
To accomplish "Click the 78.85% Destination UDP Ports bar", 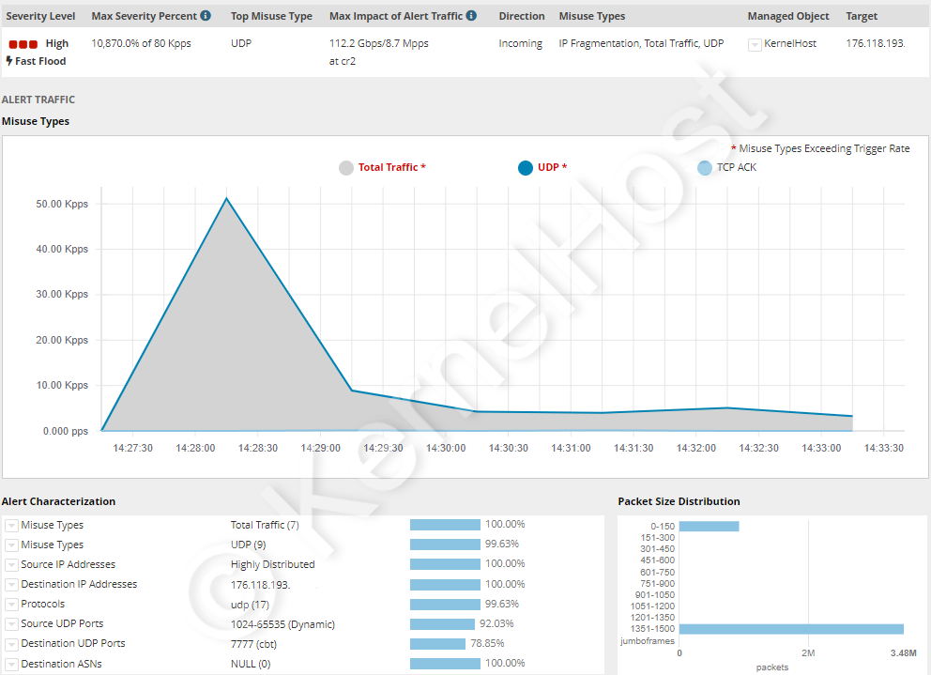I will click(x=437, y=644).
